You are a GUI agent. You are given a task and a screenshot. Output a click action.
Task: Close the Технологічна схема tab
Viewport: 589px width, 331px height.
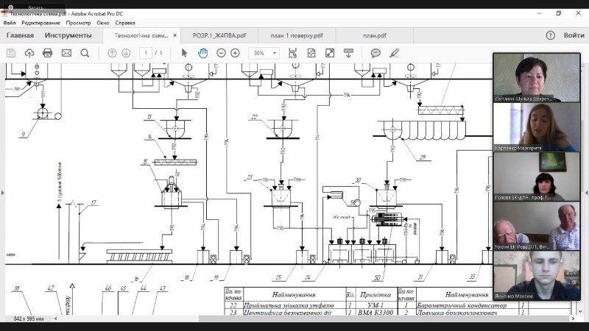174,35
